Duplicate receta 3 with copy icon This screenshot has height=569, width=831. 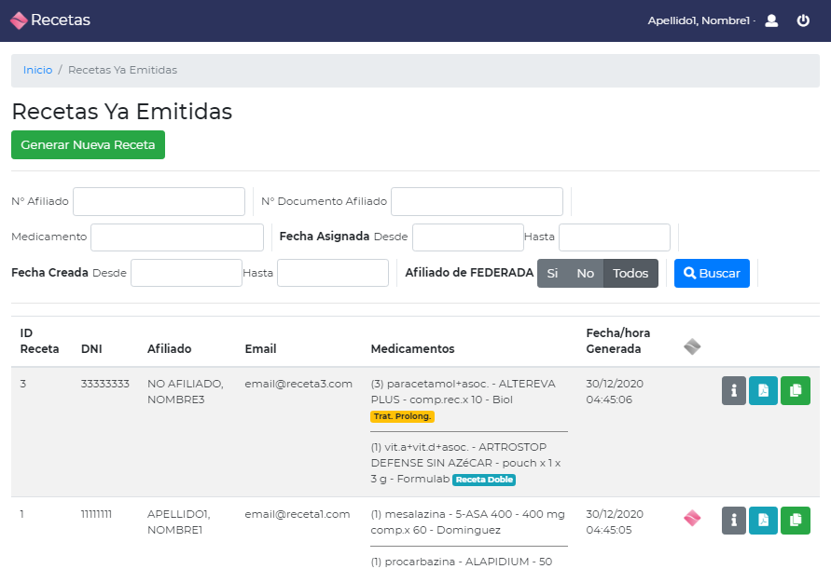(x=796, y=391)
